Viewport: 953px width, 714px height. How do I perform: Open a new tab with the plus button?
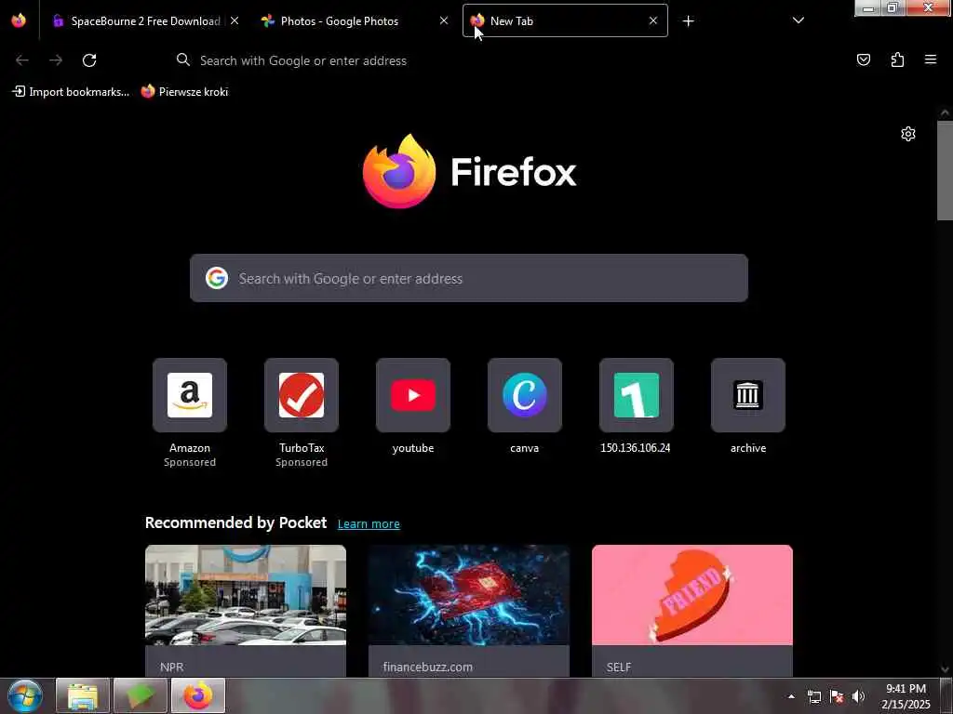pos(688,21)
